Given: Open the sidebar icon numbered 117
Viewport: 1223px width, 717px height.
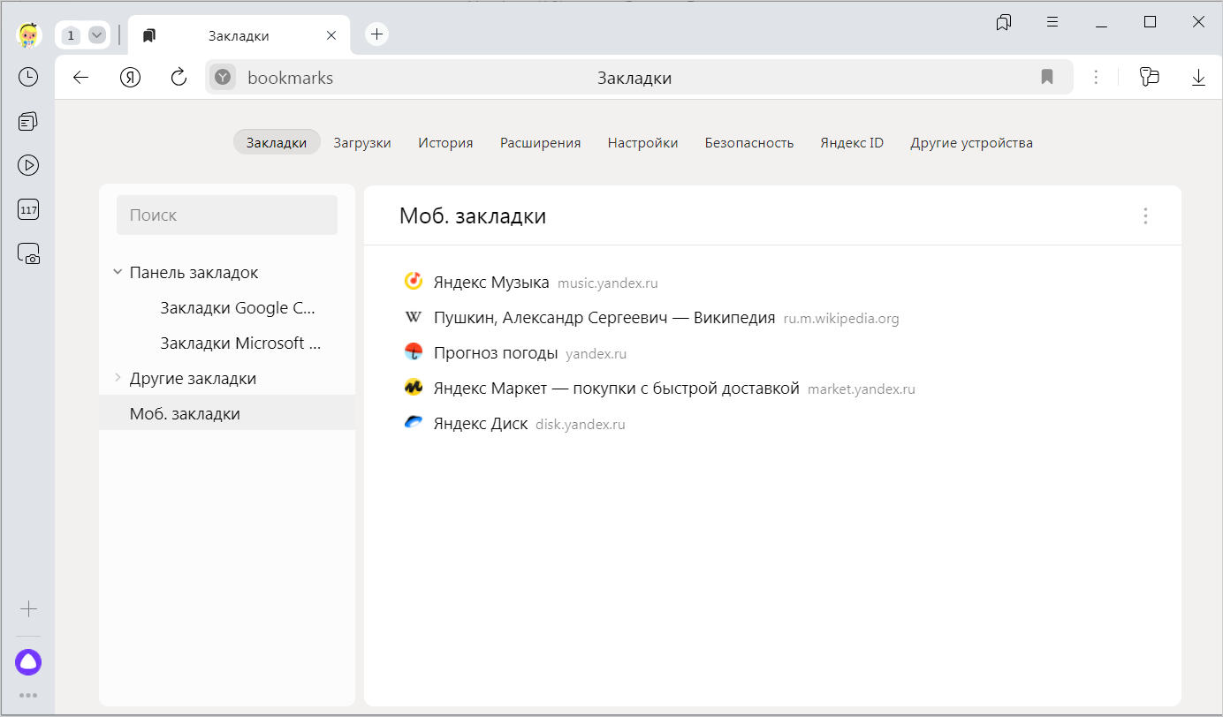Looking at the screenshot, I should 28,210.
